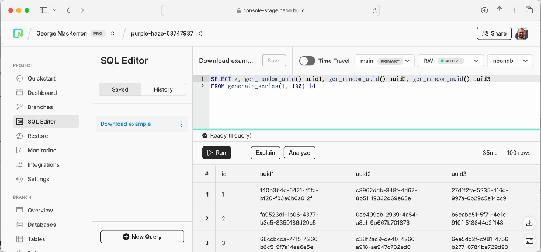This screenshot has height=252, width=541.
Task: Switch to the Saved tab
Action: coord(120,89)
